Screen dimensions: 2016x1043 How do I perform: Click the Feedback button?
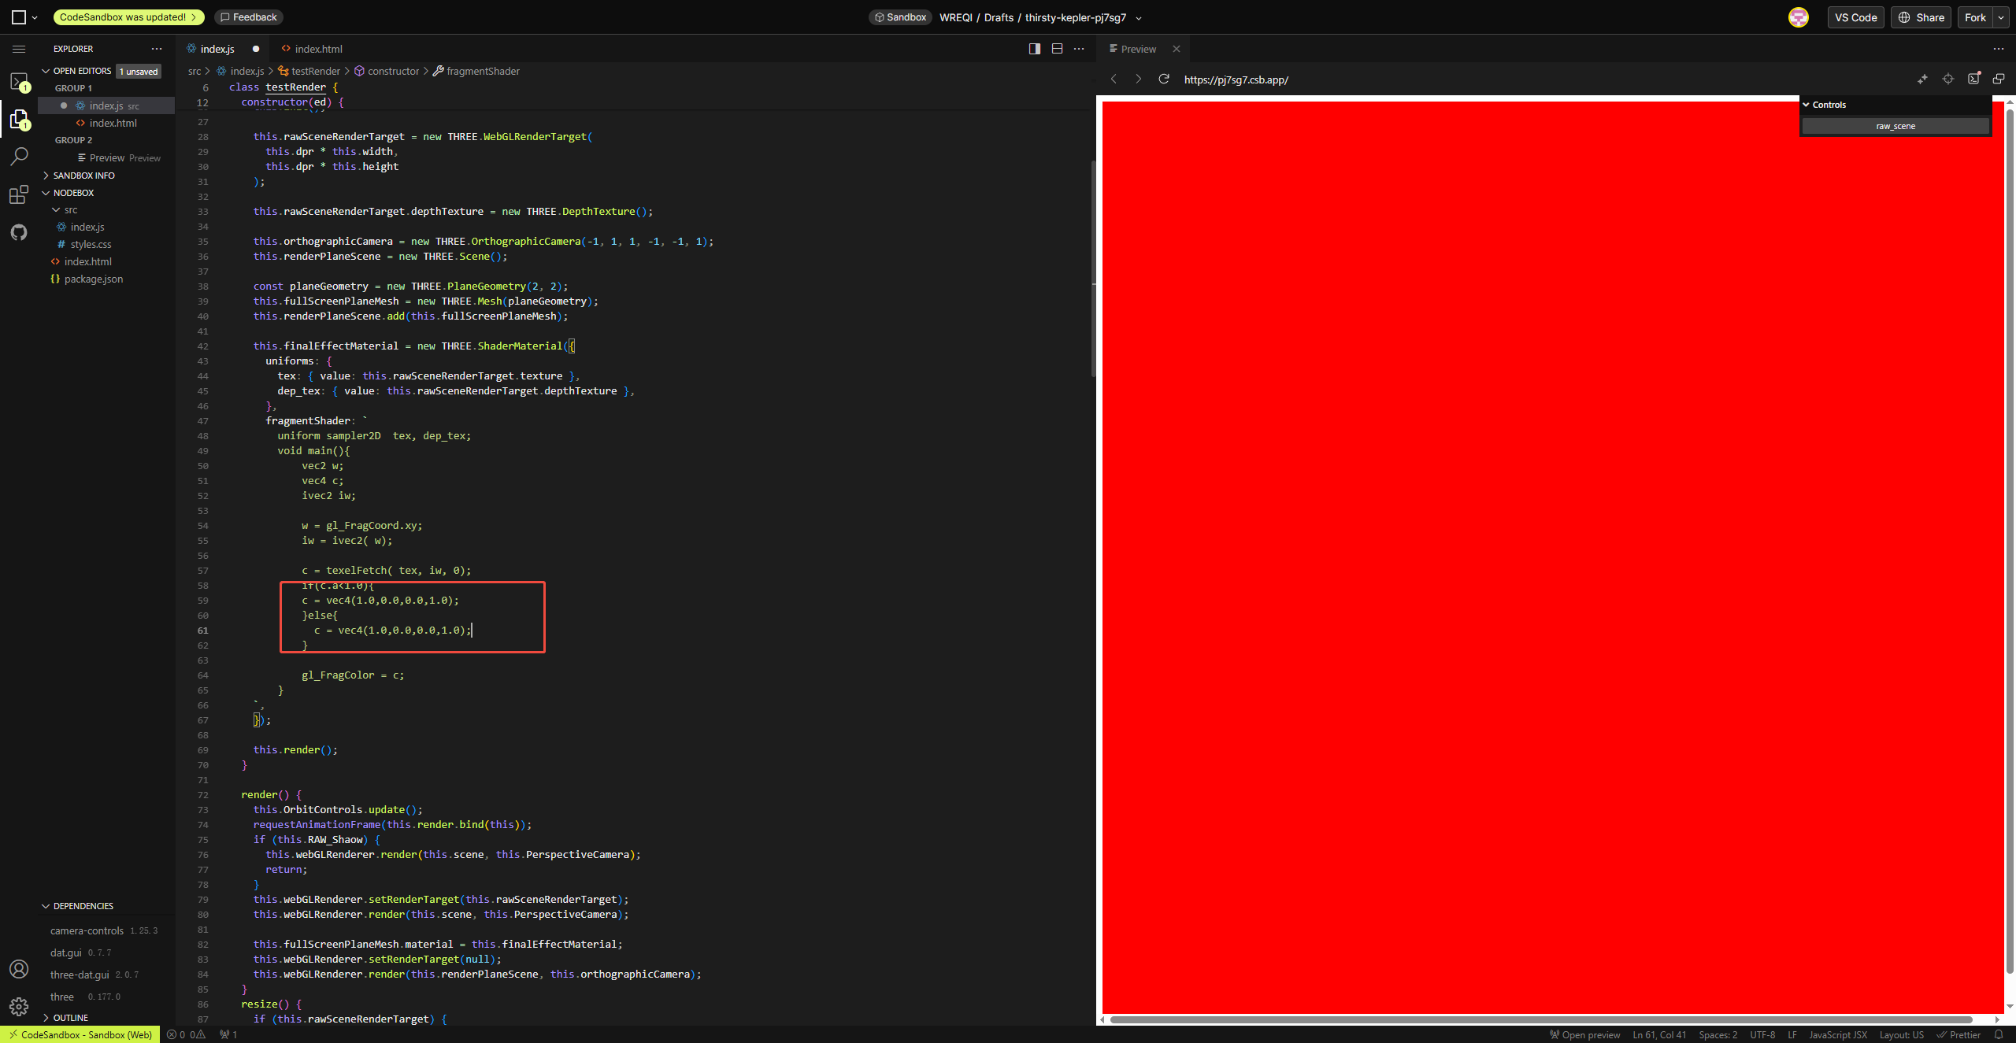249,17
